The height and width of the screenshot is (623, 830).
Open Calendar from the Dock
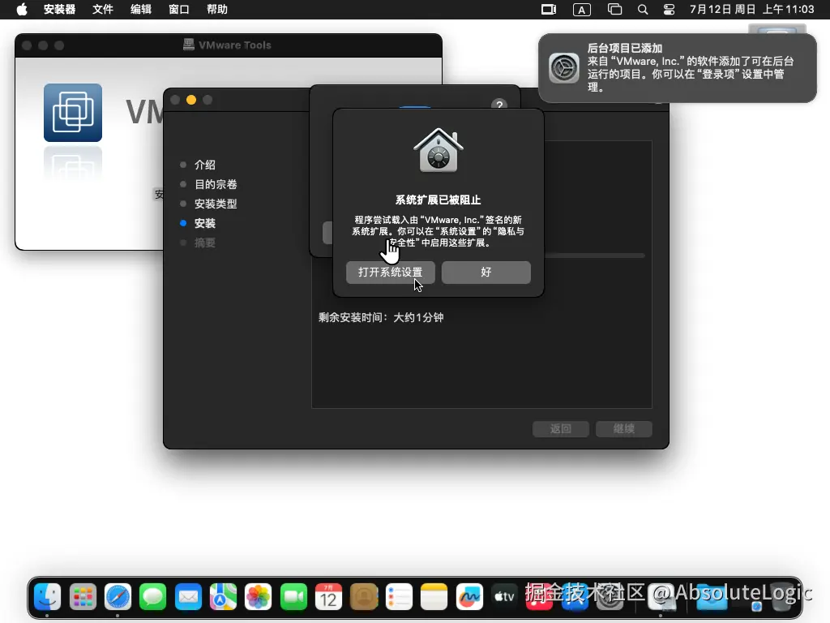[328, 597]
